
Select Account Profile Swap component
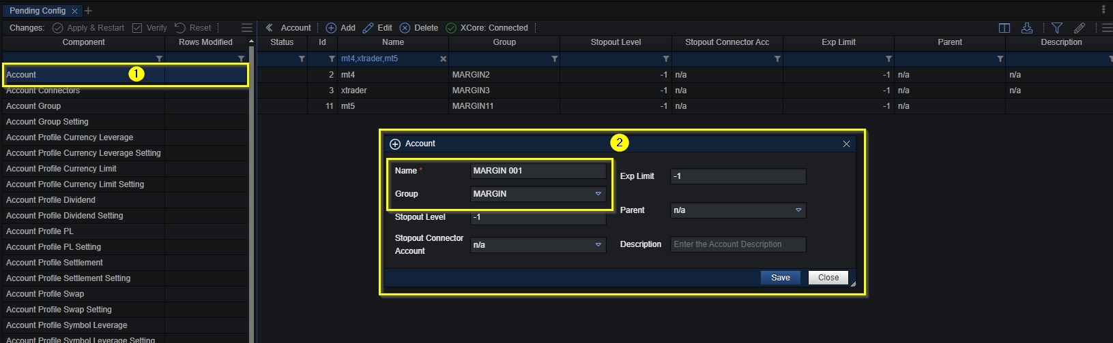(124, 294)
